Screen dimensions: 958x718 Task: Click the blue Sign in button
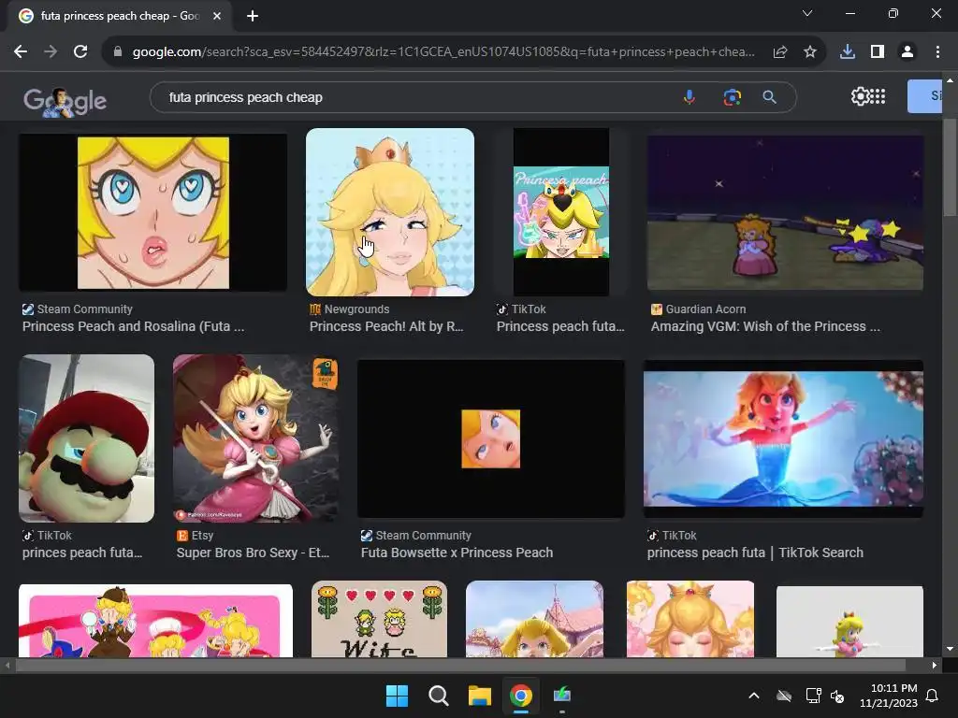(x=924, y=96)
